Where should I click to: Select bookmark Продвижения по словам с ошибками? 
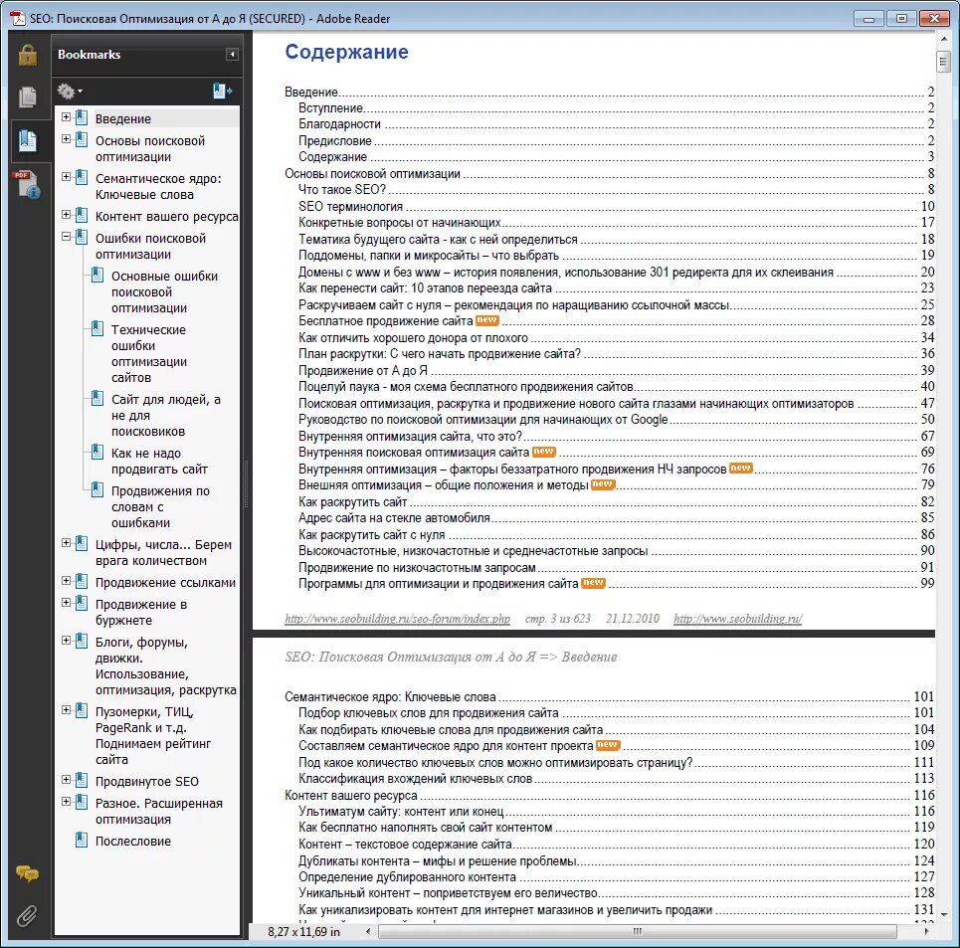click(x=160, y=506)
